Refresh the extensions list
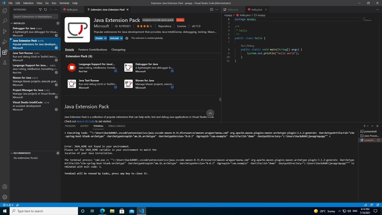Viewport: 382px width, 215px height. [x=45, y=10]
